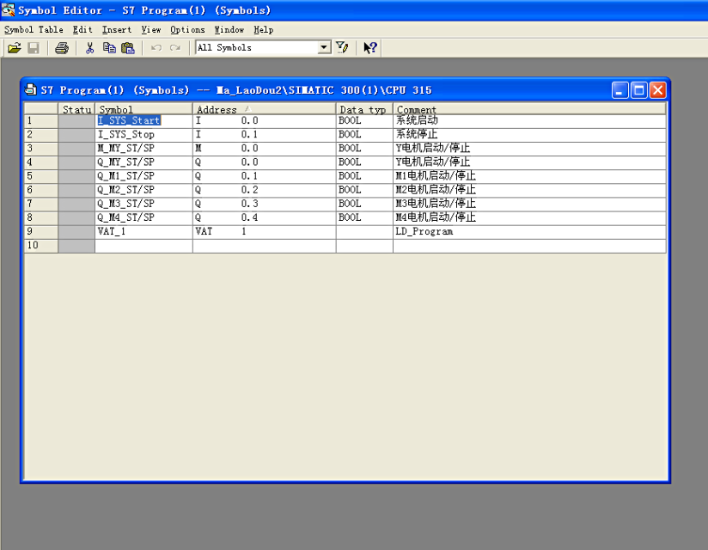Click the LD_Program comment cell
Viewport: 708px width, 550px height.
point(529,231)
